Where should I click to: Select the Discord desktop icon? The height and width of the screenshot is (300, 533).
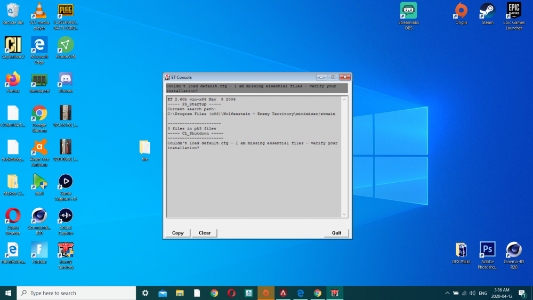tap(66, 82)
